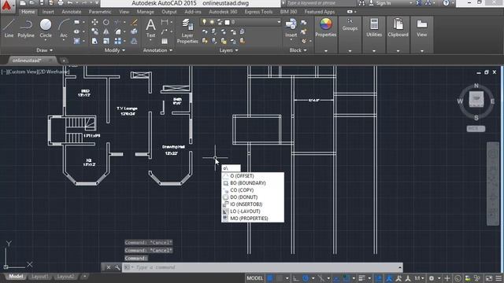The image size is (504, 283).
Task: Pick the Copy tool in Modify
Action: click(94, 31)
